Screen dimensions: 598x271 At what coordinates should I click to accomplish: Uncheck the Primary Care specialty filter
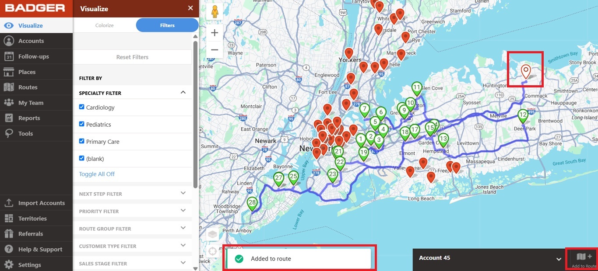(x=81, y=141)
